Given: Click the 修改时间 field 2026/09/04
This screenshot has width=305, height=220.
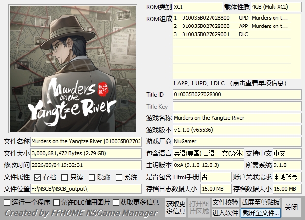Looking at the screenshot, I should pos(86,165).
